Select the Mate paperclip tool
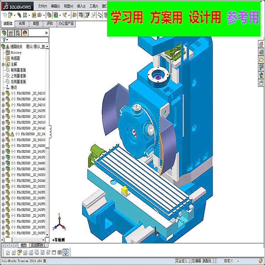The image size is (265, 265). [19, 15]
